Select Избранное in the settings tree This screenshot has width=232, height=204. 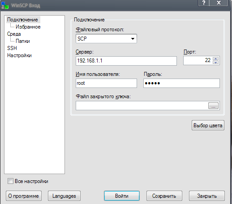[x=28, y=27]
